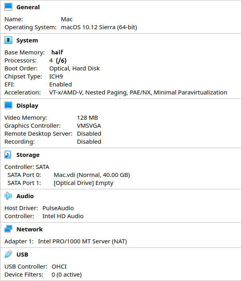The height and width of the screenshot is (281, 241).
Task: Click the 'Name:' label in General
Action: 14,19
